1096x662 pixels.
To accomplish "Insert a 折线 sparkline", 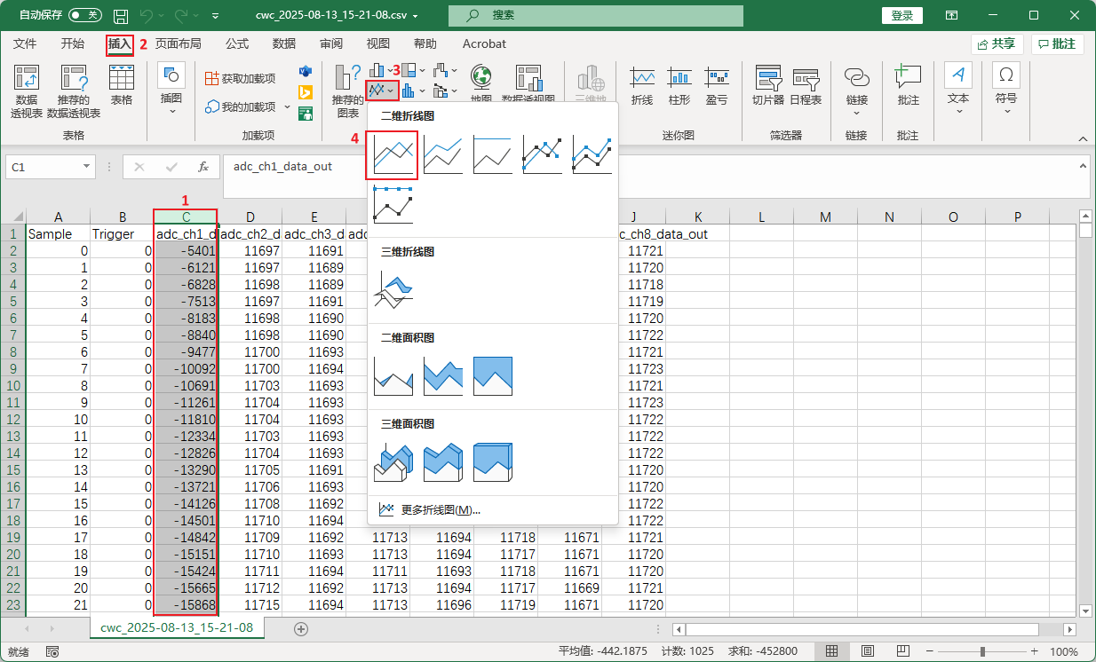I will (642, 85).
